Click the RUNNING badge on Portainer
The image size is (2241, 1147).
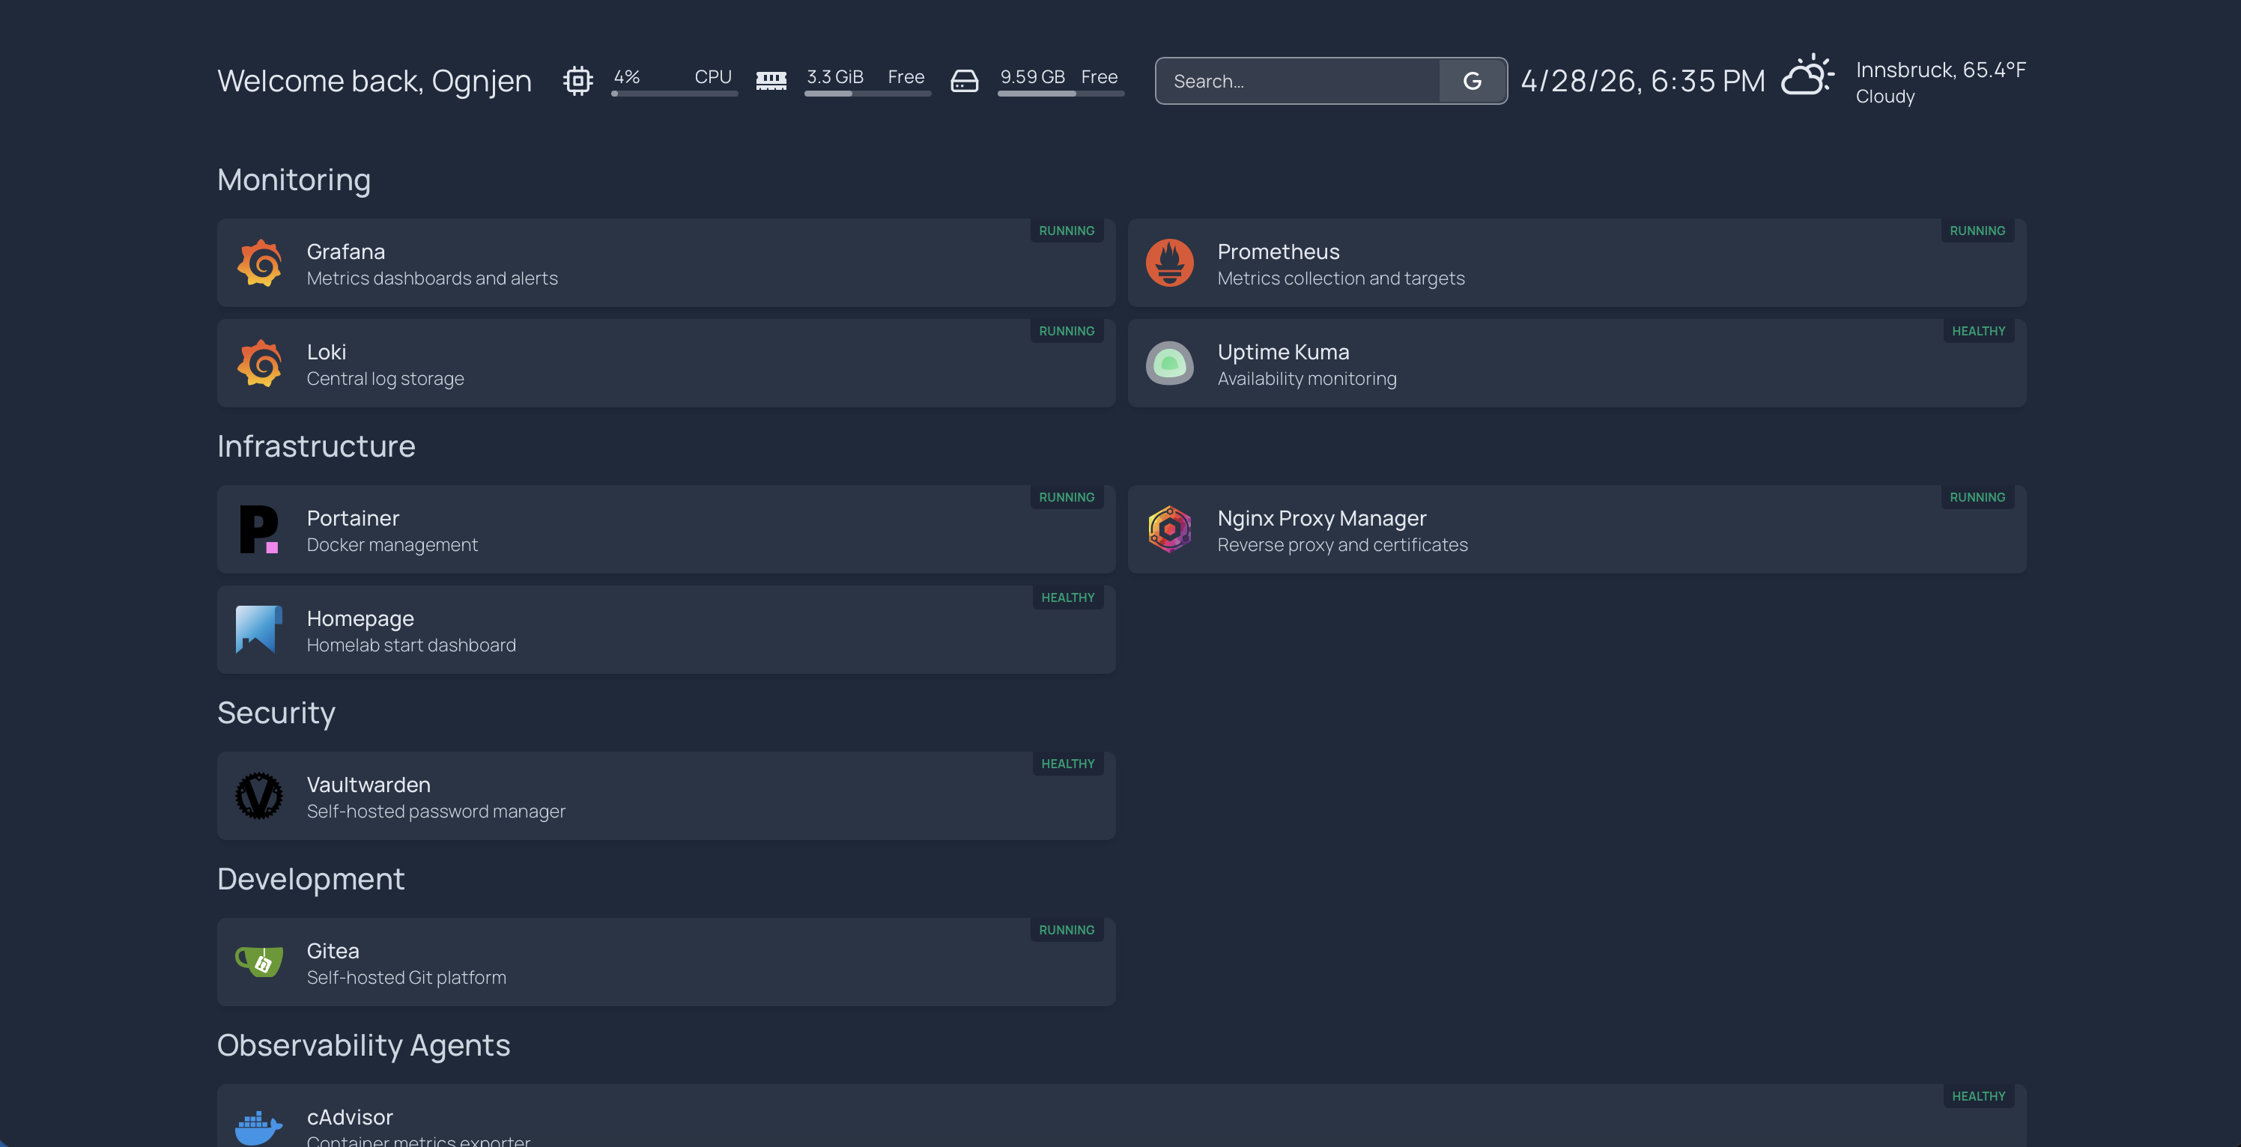(x=1067, y=497)
